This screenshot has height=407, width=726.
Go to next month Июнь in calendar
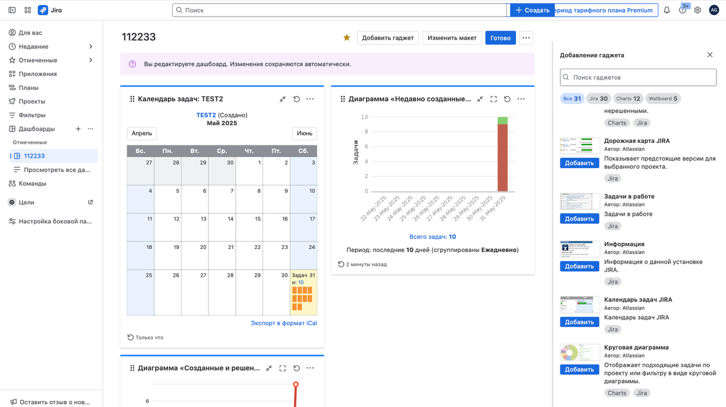[304, 133]
